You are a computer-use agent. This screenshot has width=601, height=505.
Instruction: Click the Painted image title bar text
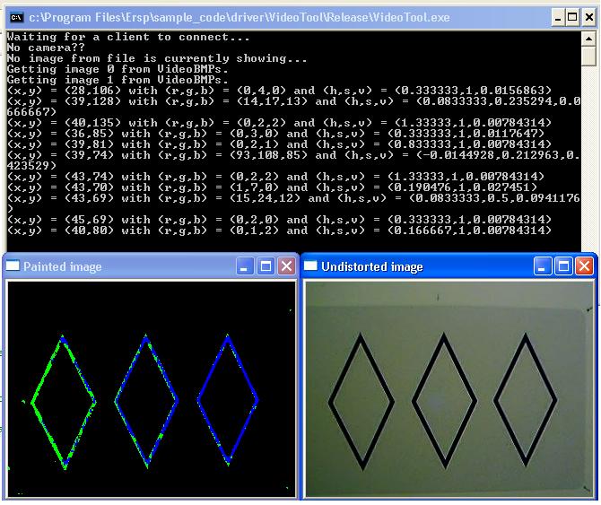[63, 266]
